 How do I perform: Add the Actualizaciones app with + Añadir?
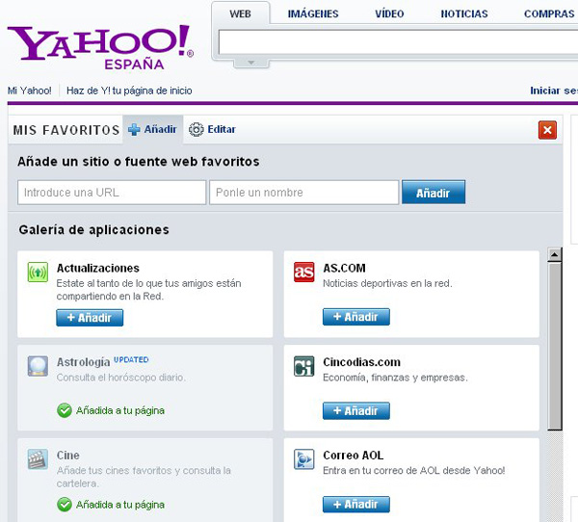point(90,318)
